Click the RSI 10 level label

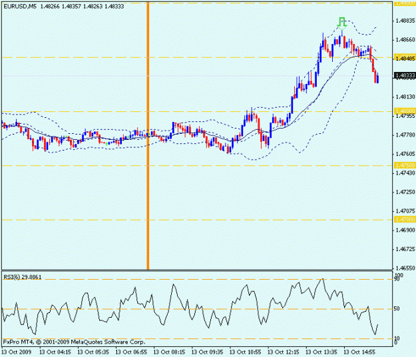click(397, 338)
